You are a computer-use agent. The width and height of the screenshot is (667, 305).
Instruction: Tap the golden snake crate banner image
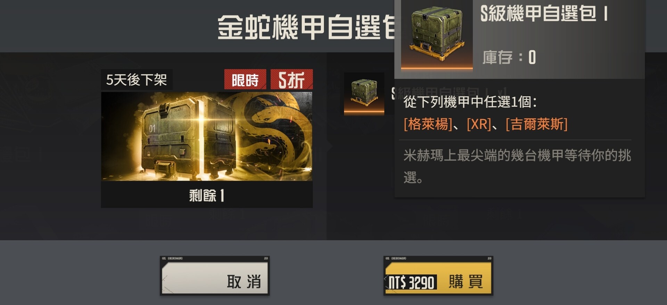(207, 136)
